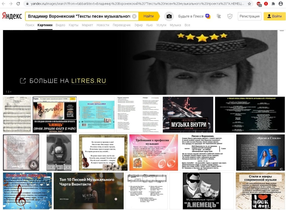Click the yellow Войти login button
286x210 pixels.
tap(274, 16)
